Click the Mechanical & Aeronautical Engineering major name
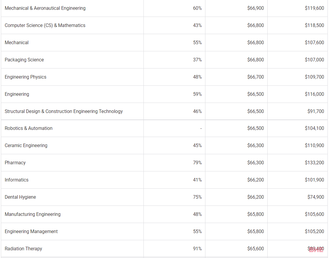 point(45,8)
